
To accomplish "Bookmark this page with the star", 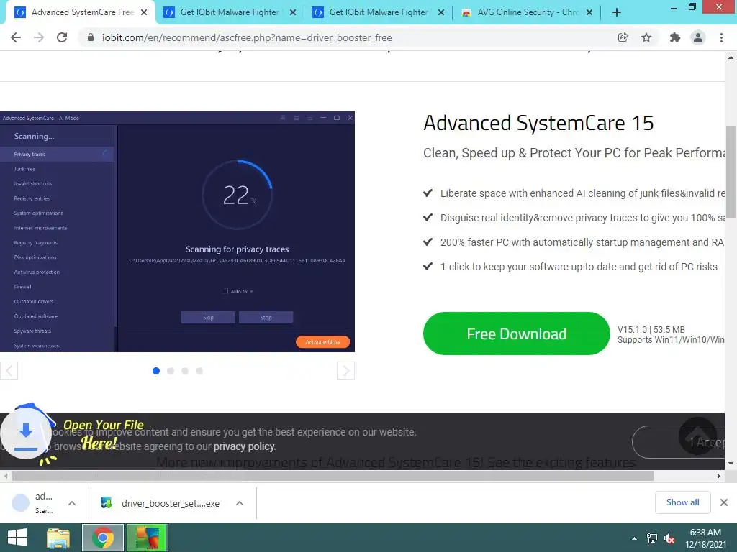I will tap(646, 37).
